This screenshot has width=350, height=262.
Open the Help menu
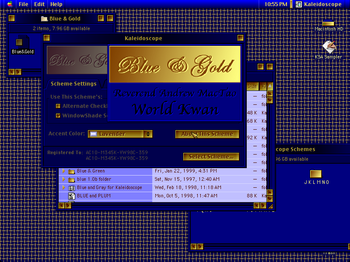pyautogui.click(x=56, y=4)
